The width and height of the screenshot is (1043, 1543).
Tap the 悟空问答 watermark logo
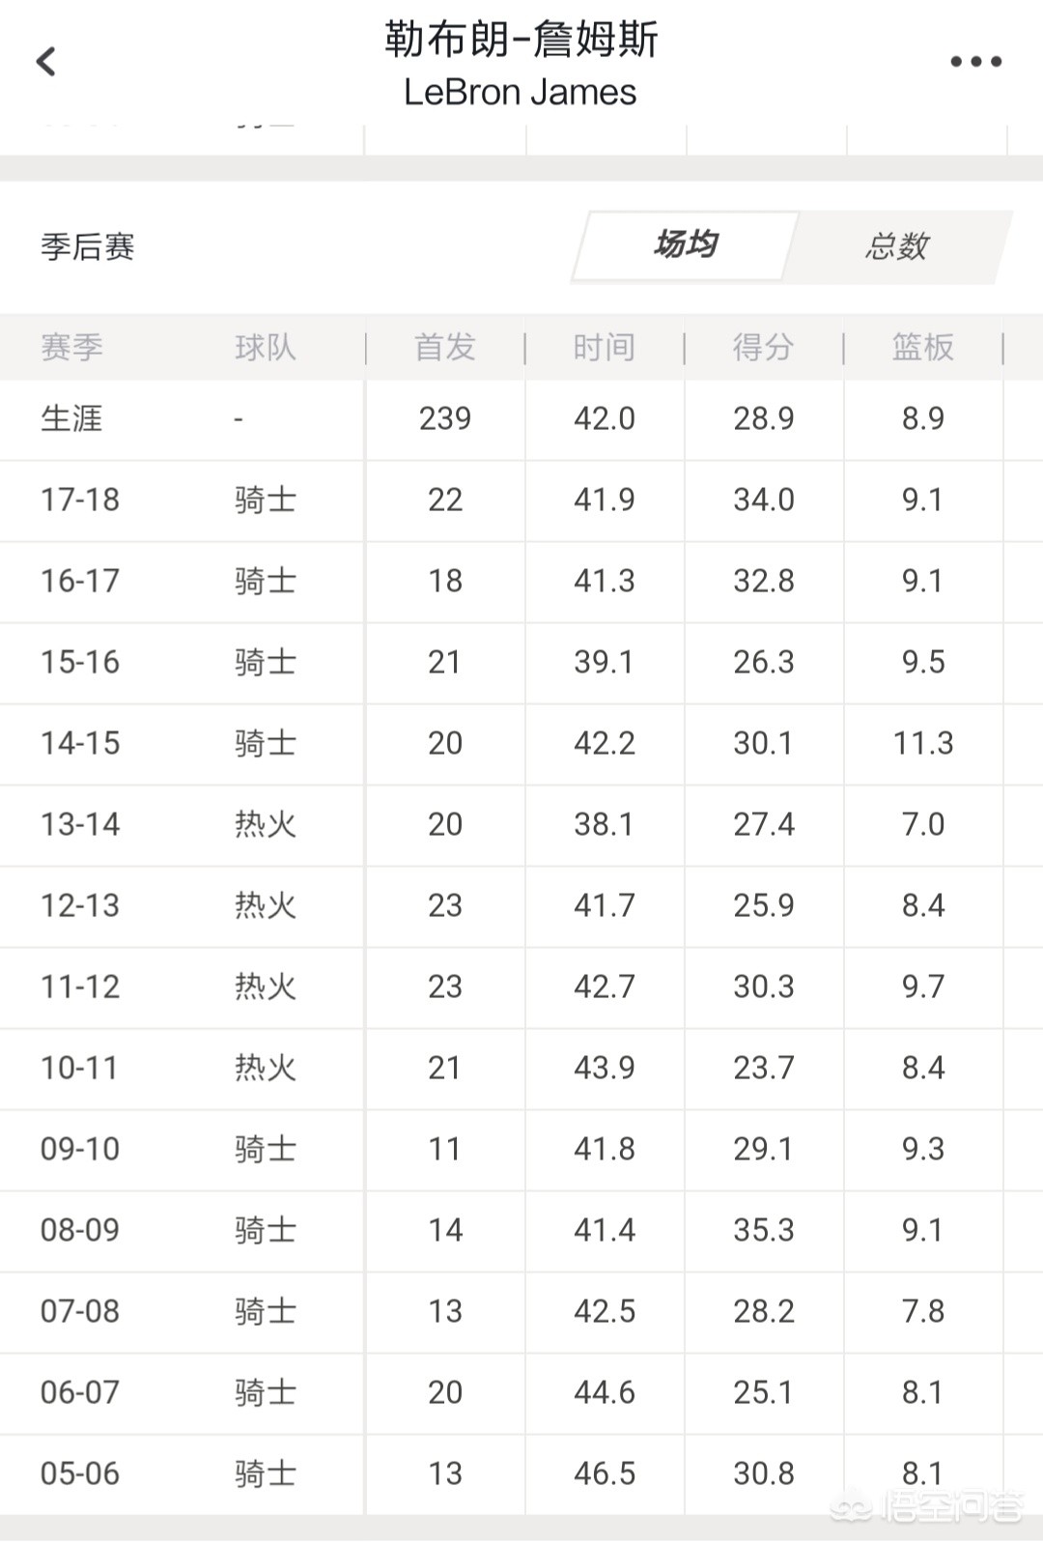click(x=927, y=1507)
